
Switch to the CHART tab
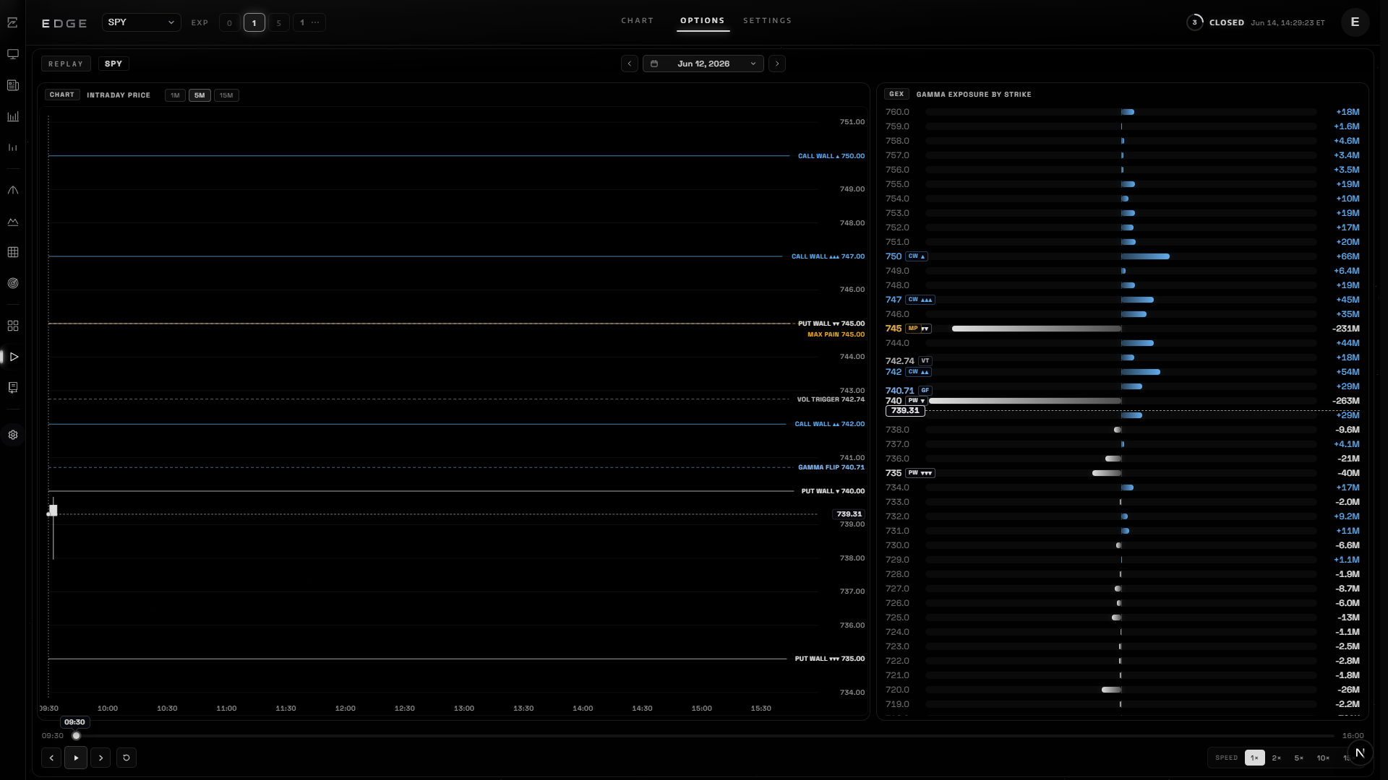[638, 21]
